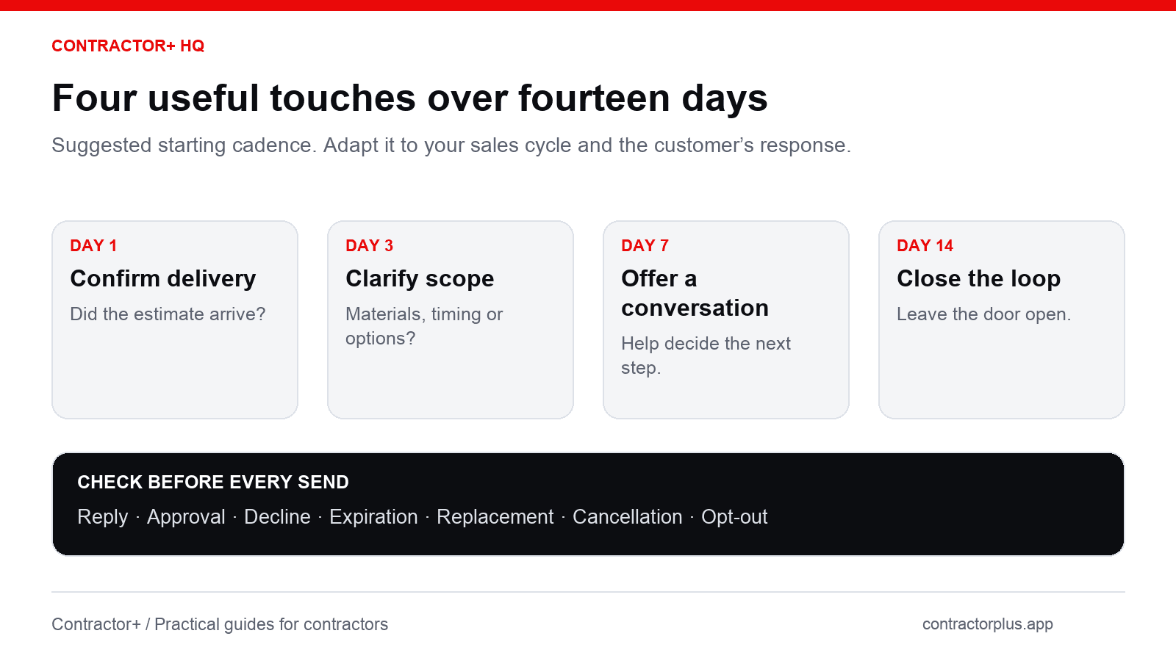Click the CONTRACTOR+ HQ header label

(128, 46)
